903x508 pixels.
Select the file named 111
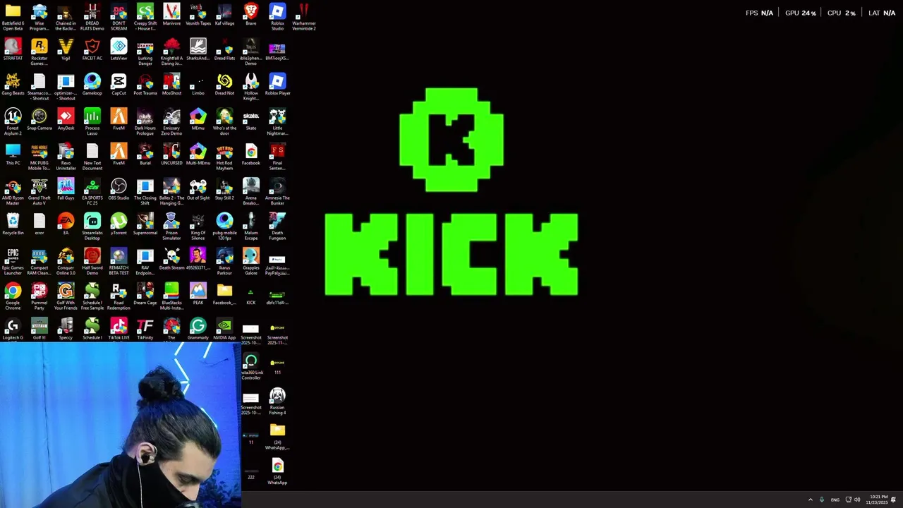pyautogui.click(x=277, y=366)
